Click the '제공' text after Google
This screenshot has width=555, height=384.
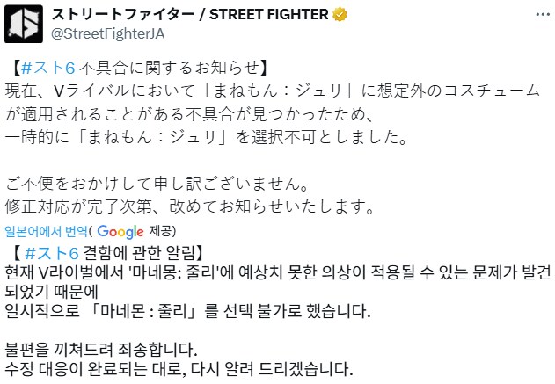163,232
